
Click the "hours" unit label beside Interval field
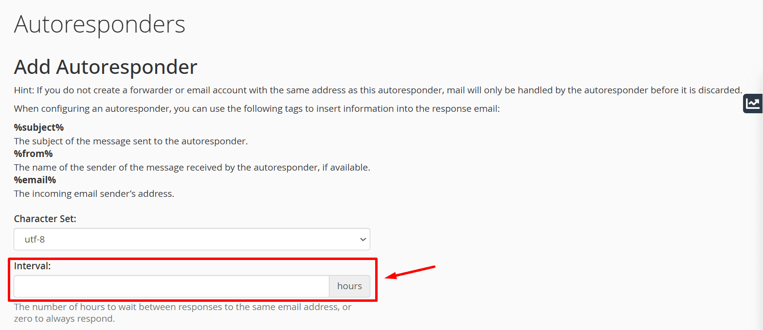coord(349,286)
